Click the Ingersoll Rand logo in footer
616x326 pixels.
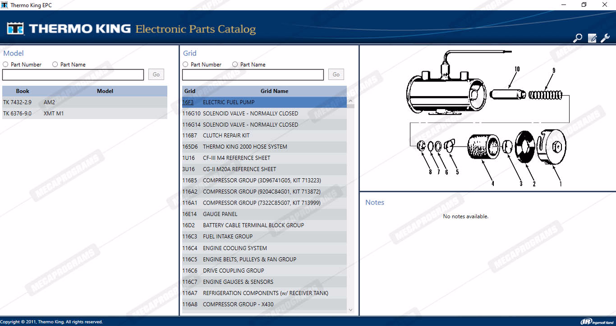[x=597, y=321]
